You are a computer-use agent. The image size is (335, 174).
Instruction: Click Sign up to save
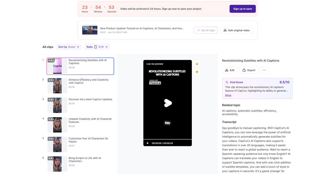pyautogui.click(x=243, y=9)
